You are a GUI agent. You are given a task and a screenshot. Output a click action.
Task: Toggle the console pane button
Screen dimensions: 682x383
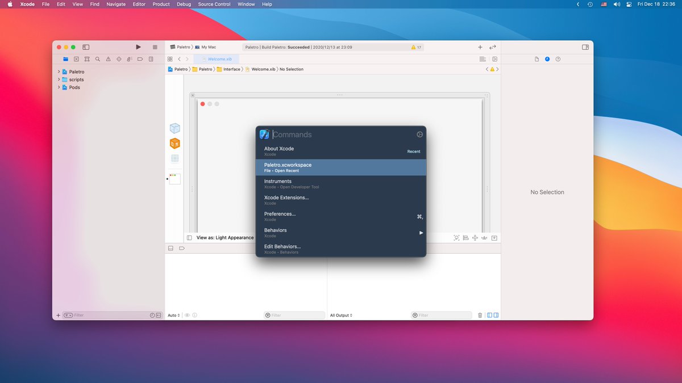click(x=496, y=315)
